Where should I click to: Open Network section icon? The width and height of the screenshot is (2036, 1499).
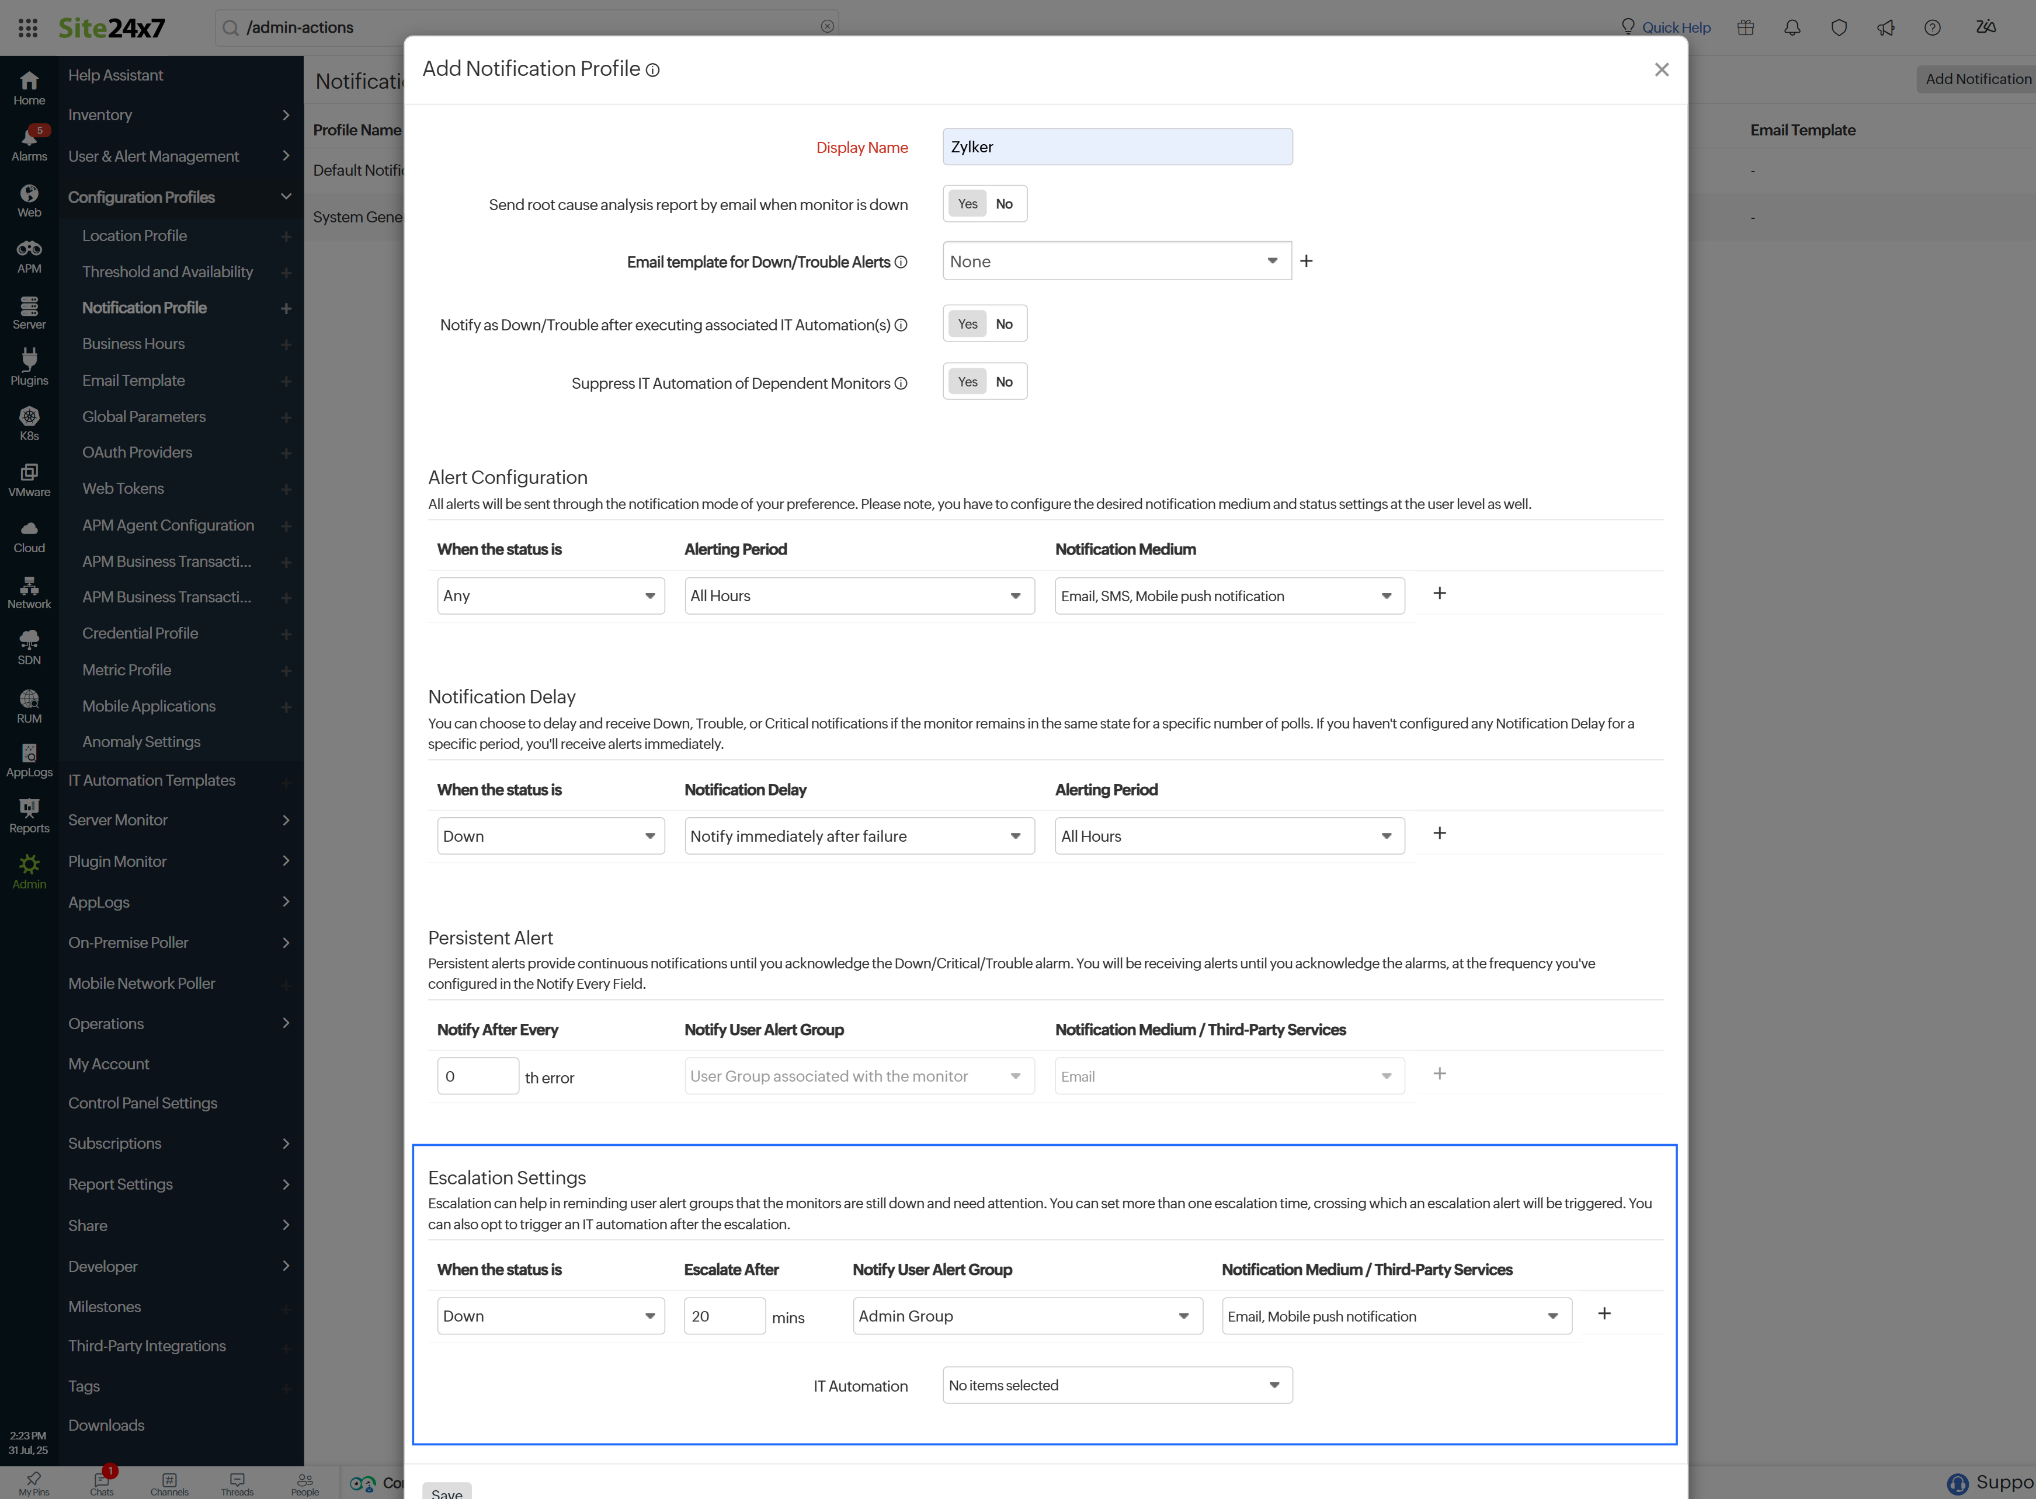click(29, 594)
